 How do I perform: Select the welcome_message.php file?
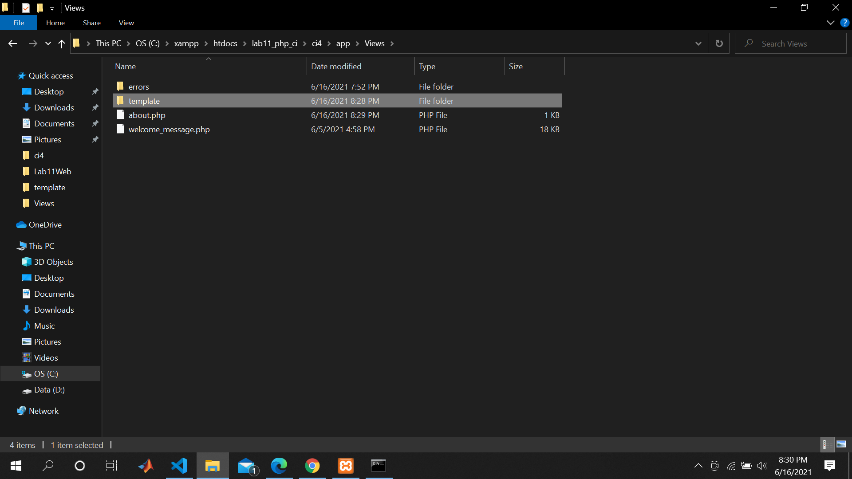(x=169, y=129)
